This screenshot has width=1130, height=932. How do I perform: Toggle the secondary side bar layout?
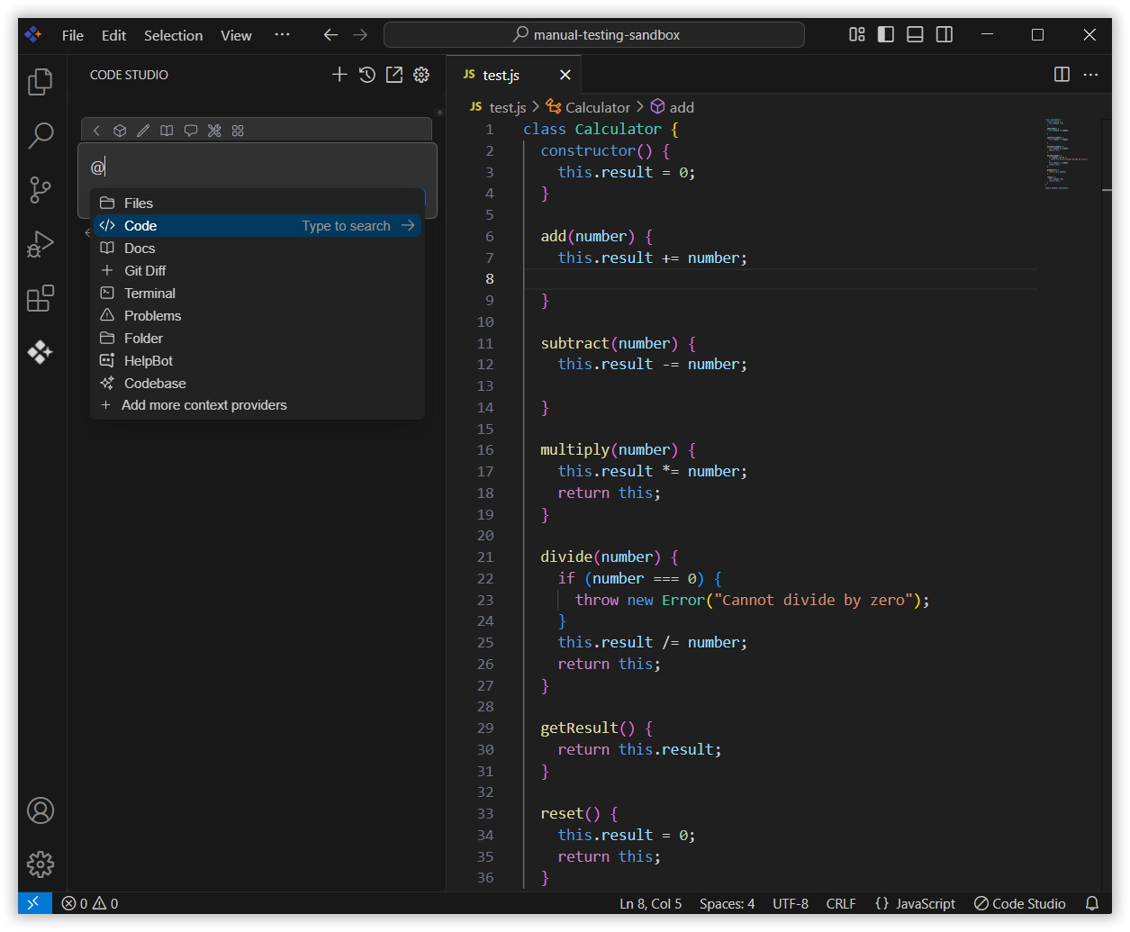(945, 35)
